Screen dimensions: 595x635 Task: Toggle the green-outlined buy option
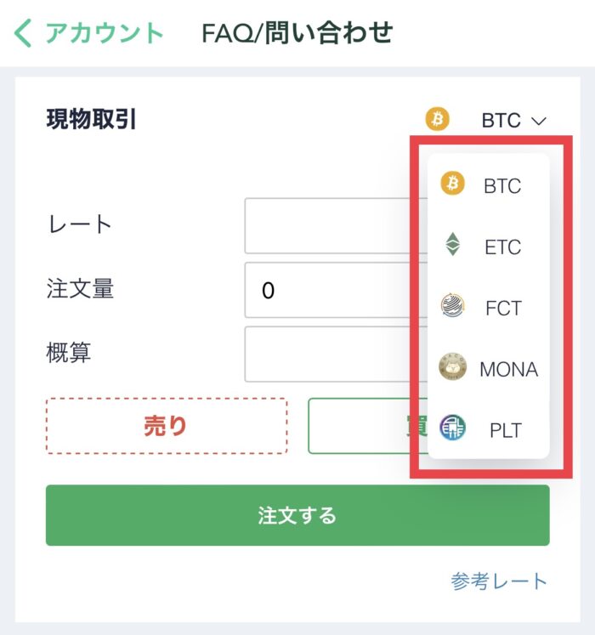tap(368, 426)
